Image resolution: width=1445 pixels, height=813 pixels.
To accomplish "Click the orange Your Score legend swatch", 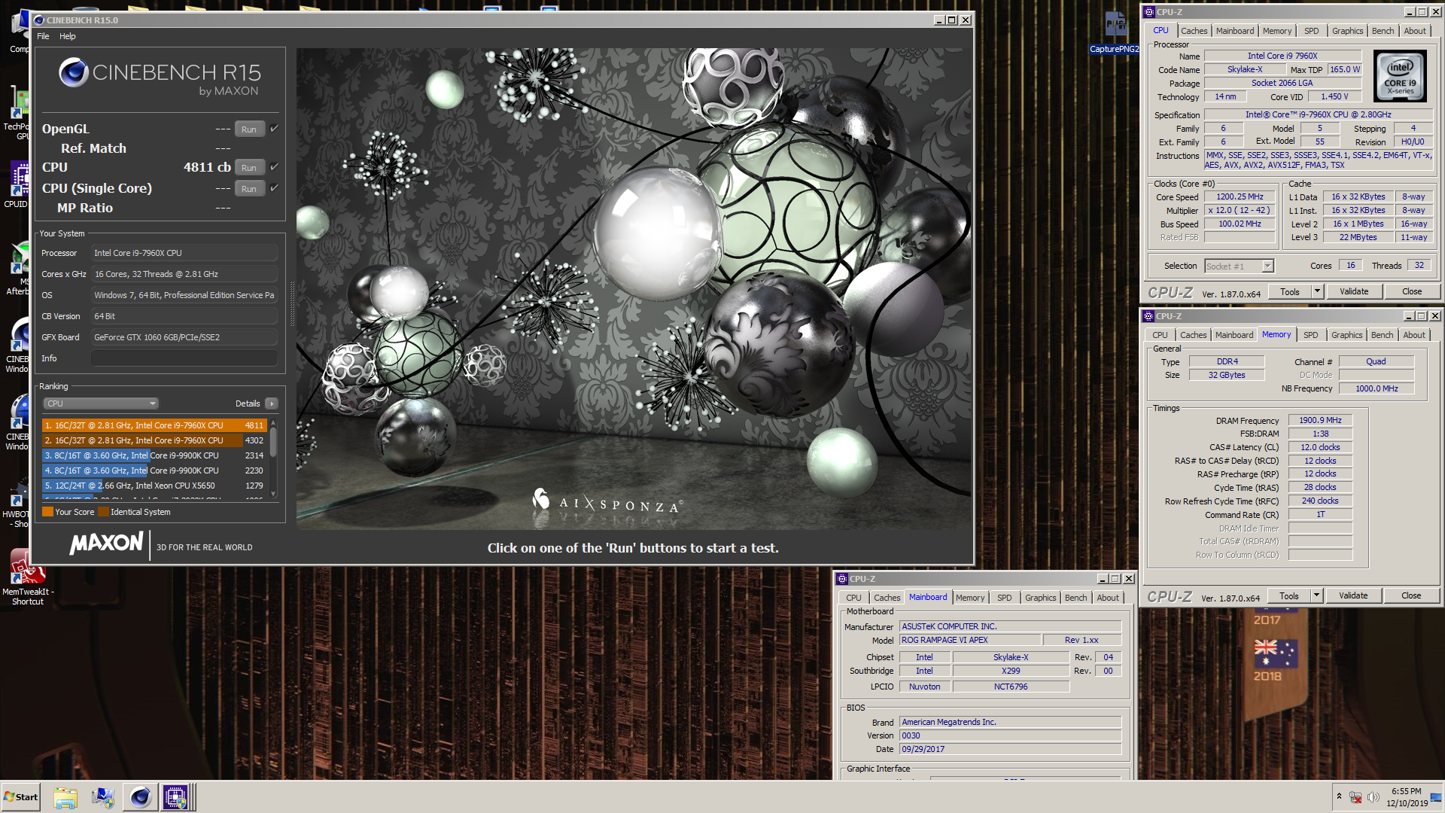I will pyautogui.click(x=47, y=512).
